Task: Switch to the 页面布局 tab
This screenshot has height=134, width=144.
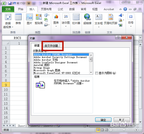Action: pyautogui.click(x=46, y=9)
